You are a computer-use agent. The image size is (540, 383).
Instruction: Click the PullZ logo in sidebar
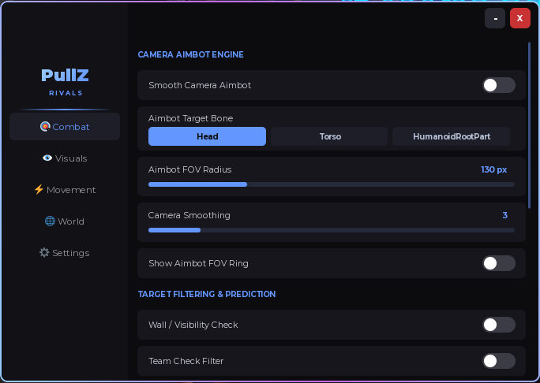[x=65, y=75]
